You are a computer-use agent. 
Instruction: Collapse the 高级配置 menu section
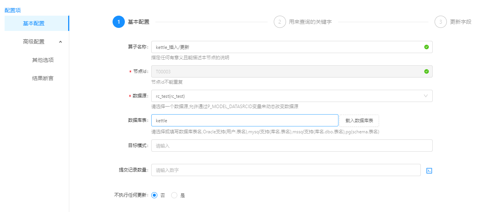(x=60, y=42)
